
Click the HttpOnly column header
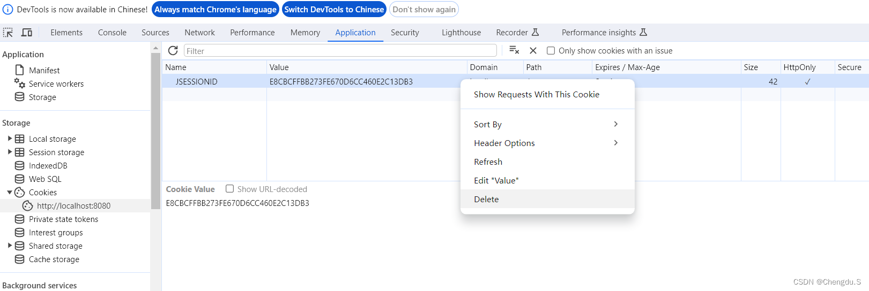point(808,67)
